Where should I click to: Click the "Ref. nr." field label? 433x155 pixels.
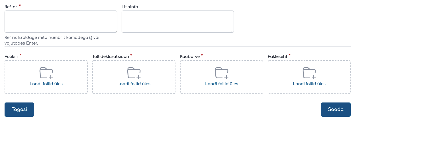pos(11,7)
